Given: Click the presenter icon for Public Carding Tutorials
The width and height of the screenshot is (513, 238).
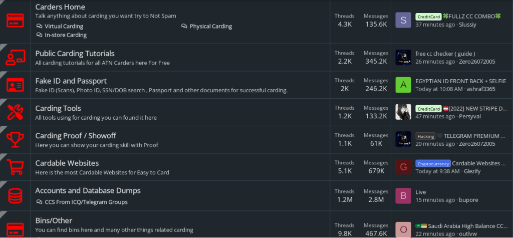Looking at the screenshot, I should [x=15, y=58].
